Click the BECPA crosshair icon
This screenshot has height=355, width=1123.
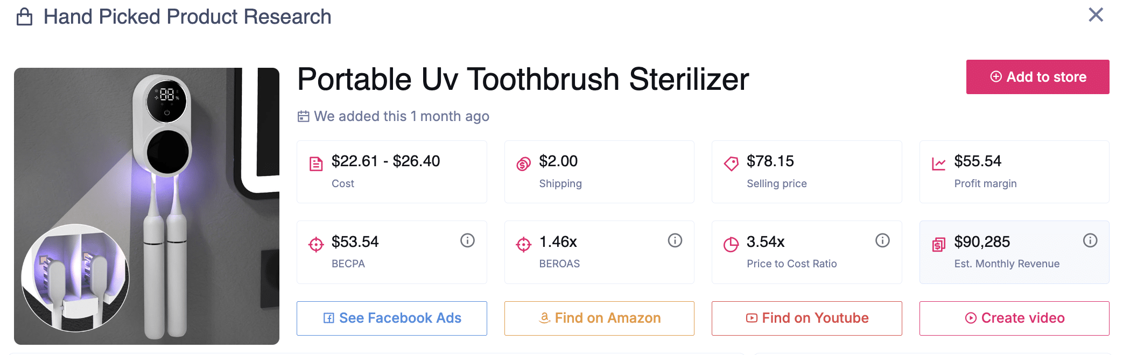tap(316, 245)
